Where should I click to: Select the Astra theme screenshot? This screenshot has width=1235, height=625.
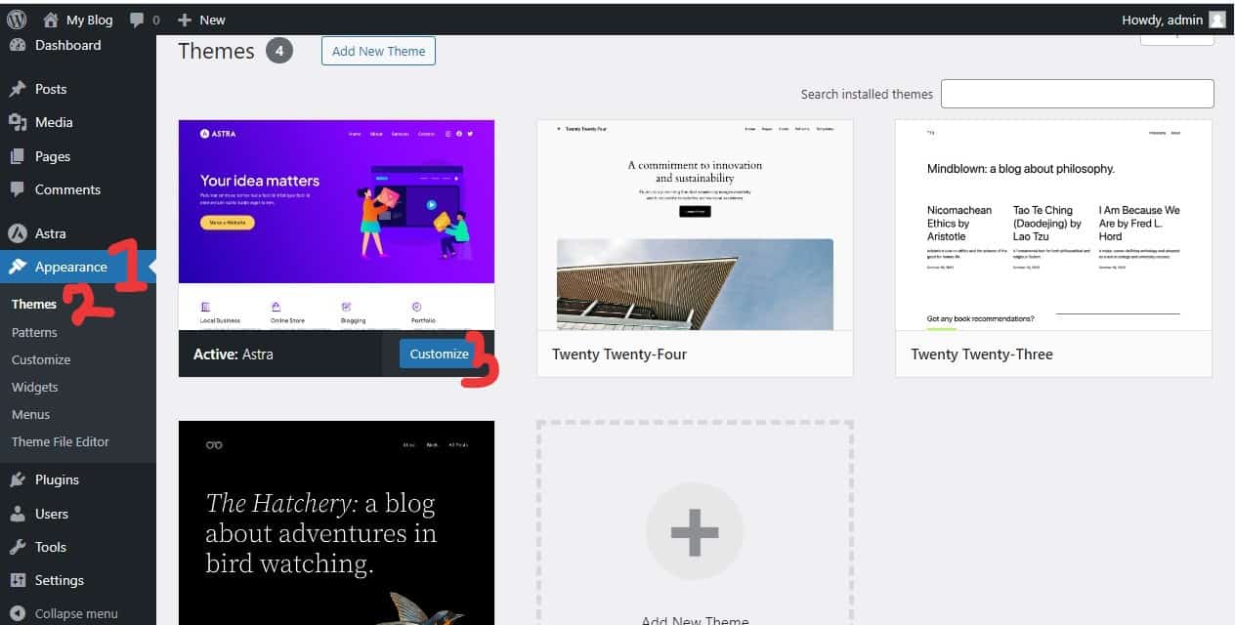pyautogui.click(x=337, y=226)
